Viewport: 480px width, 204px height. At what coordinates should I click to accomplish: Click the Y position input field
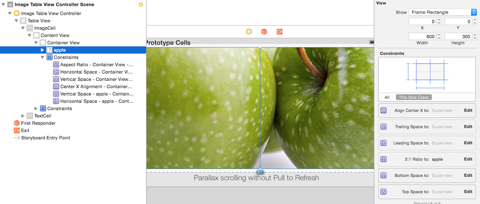tap(458, 22)
